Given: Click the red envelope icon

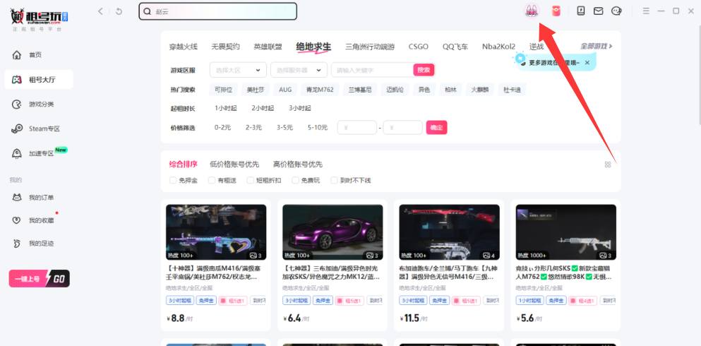Looking at the screenshot, I should 556,11.
